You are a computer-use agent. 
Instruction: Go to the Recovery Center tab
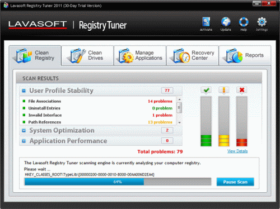[193, 55]
